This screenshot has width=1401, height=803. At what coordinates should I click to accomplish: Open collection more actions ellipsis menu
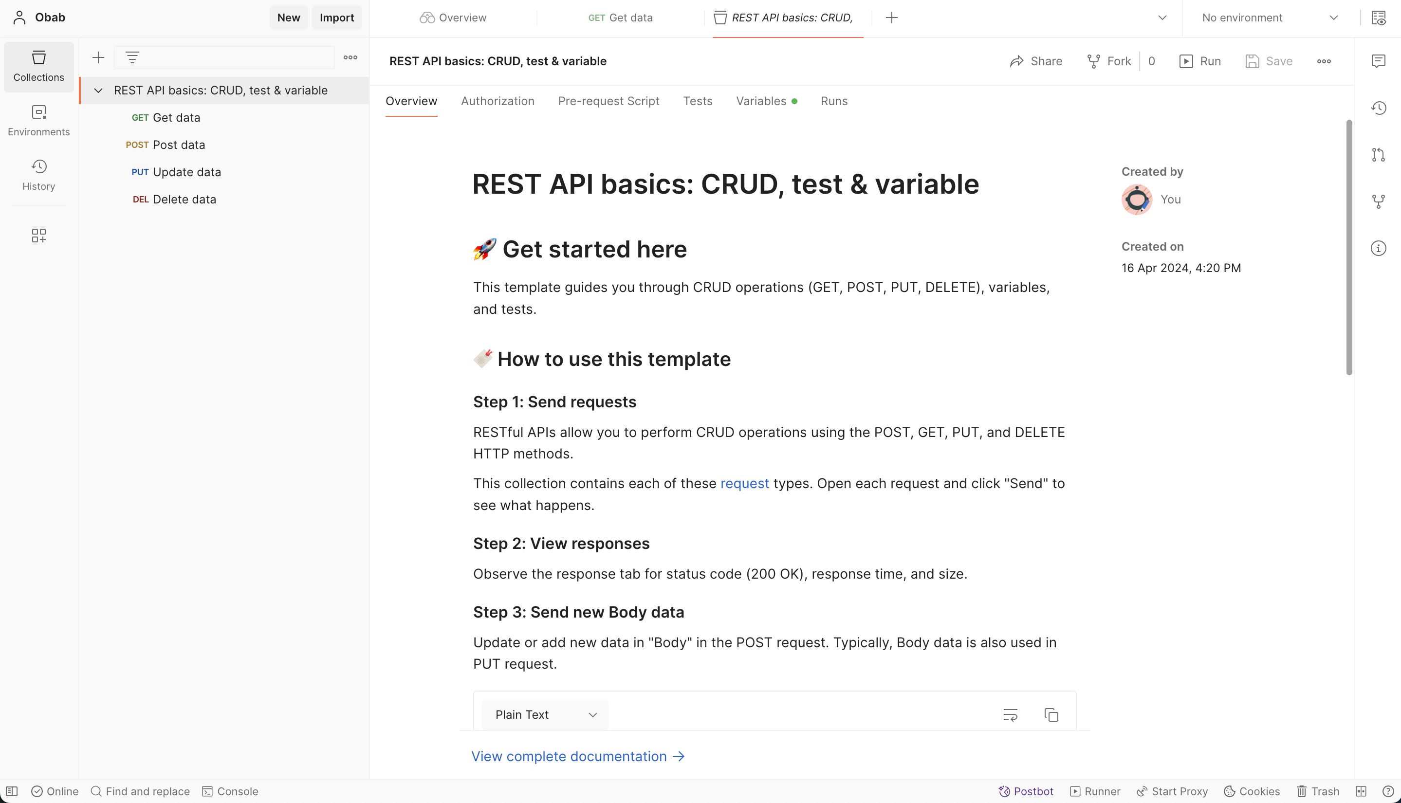point(1324,61)
